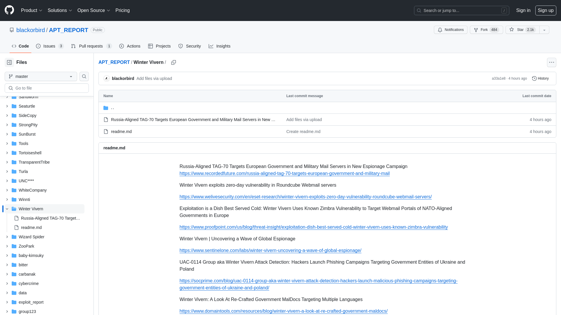Expand the Tools folder chevron
Viewport: 561px width, 315px height.
[x=7, y=143]
